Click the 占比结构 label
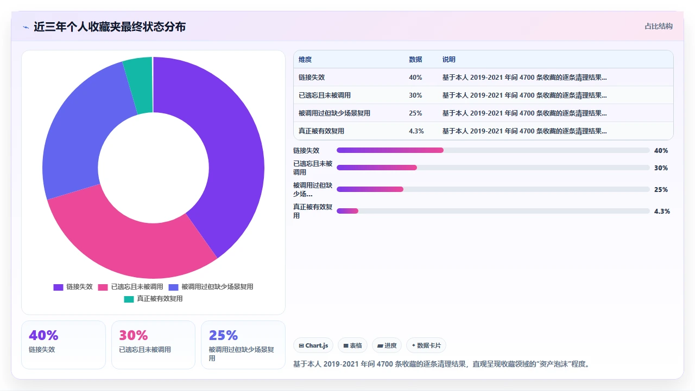This screenshot has height=391, width=695. [659, 26]
